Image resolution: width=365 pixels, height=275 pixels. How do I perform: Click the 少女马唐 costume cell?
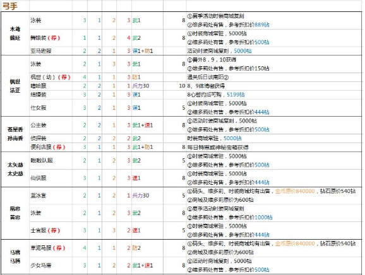click(x=51, y=266)
